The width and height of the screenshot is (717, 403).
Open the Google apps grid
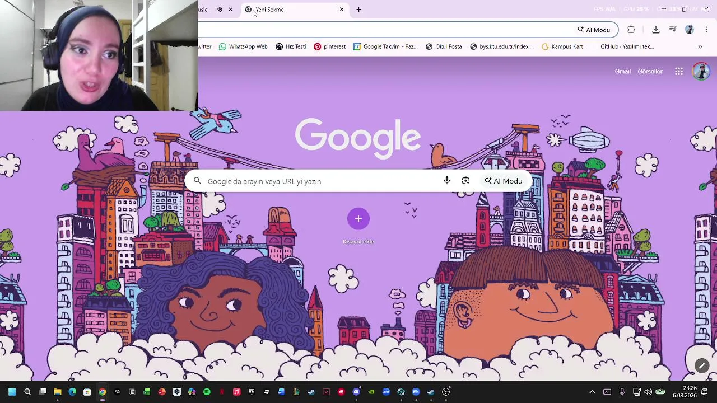(679, 71)
